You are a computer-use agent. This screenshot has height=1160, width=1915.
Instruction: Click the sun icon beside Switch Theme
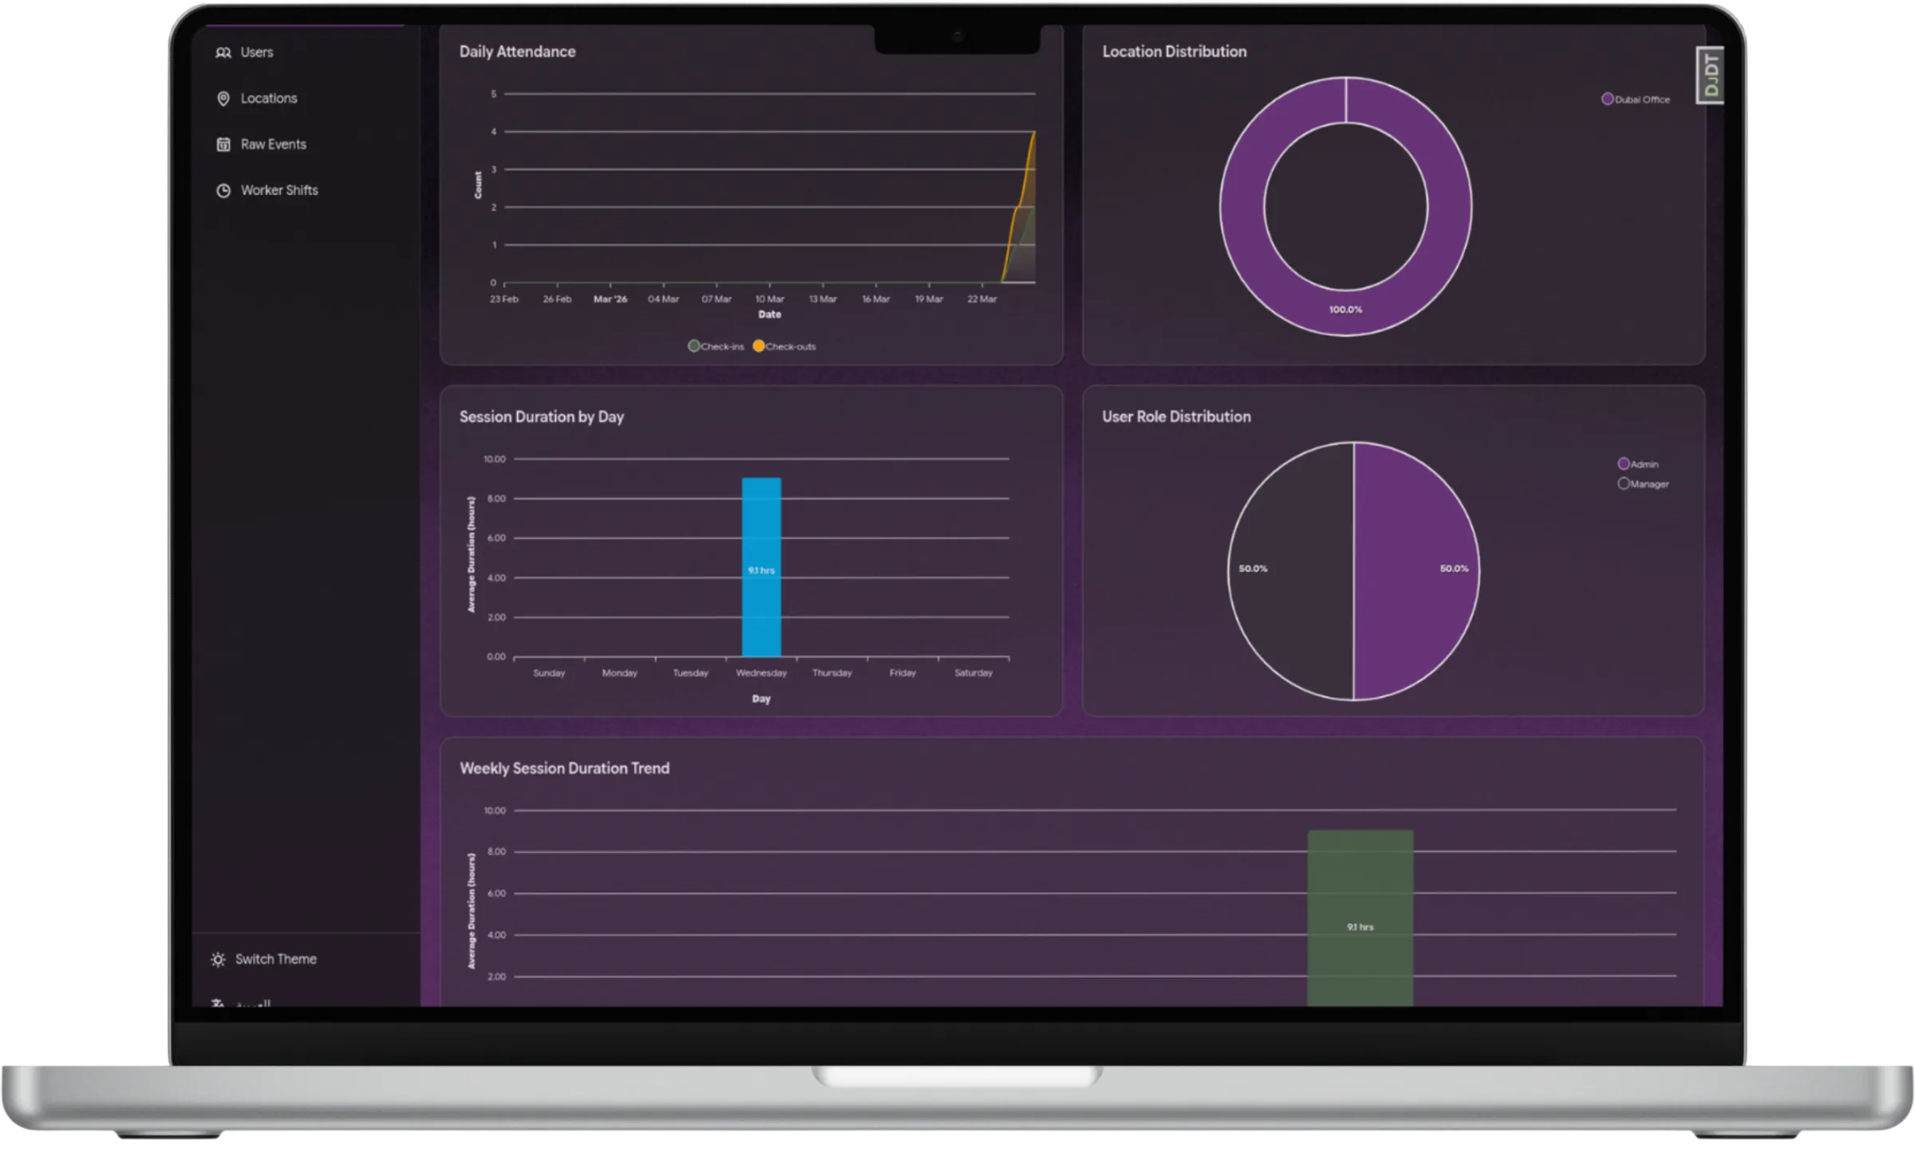click(218, 960)
